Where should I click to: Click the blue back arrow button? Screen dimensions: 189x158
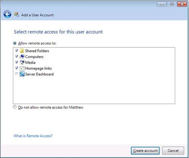(x=8, y=14)
